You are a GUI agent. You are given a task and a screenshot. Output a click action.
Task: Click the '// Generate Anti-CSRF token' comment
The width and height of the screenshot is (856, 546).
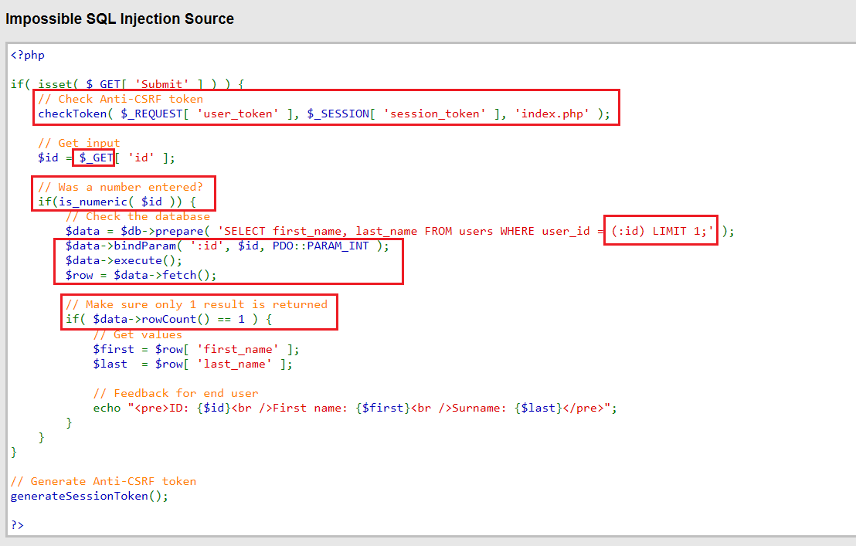(104, 482)
